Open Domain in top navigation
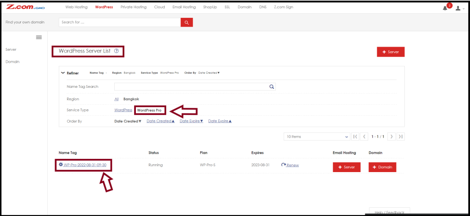Image resolution: width=470 pixels, height=216 pixels. click(245, 7)
